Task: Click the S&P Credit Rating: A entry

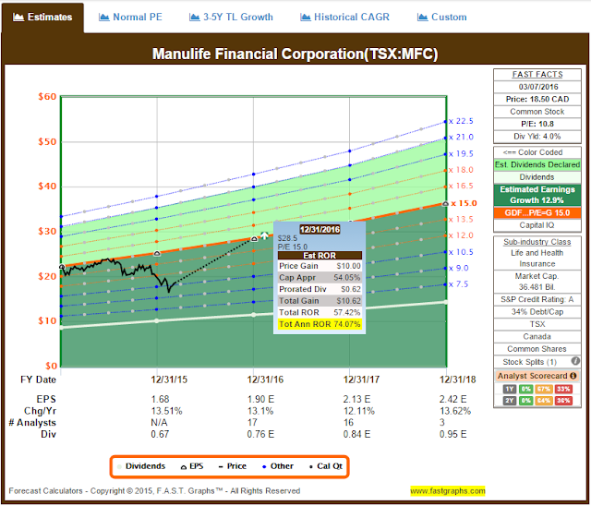Action: point(537,299)
